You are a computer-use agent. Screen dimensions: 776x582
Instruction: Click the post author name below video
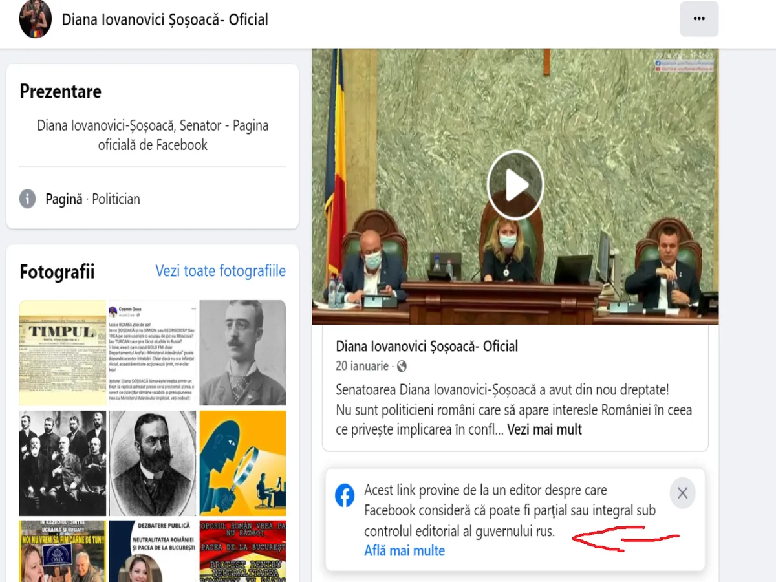pyautogui.click(x=427, y=347)
